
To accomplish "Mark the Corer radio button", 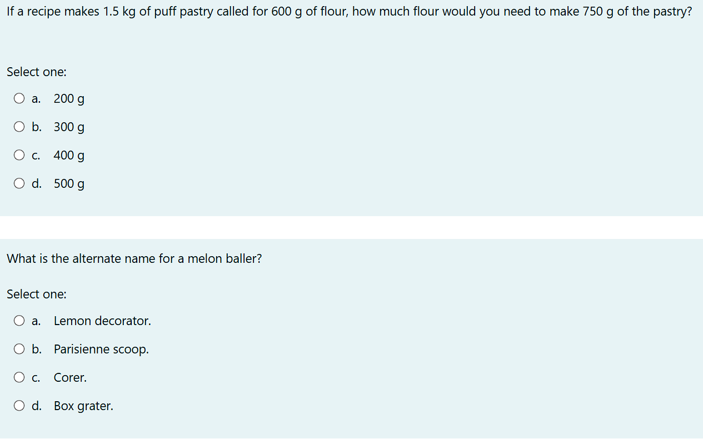I will click(x=19, y=378).
